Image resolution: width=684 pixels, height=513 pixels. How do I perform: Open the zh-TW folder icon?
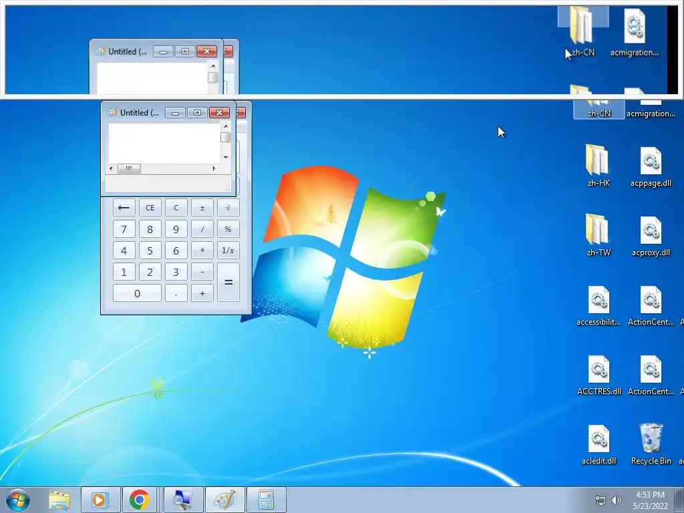click(x=598, y=235)
